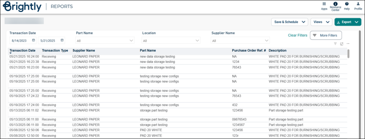
Task: Click purchase order ref 432
Action: [x=235, y=105]
